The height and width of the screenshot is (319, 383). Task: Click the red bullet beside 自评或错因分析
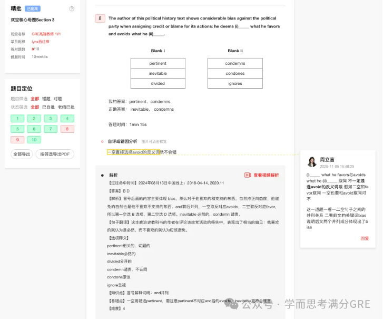point(102,141)
